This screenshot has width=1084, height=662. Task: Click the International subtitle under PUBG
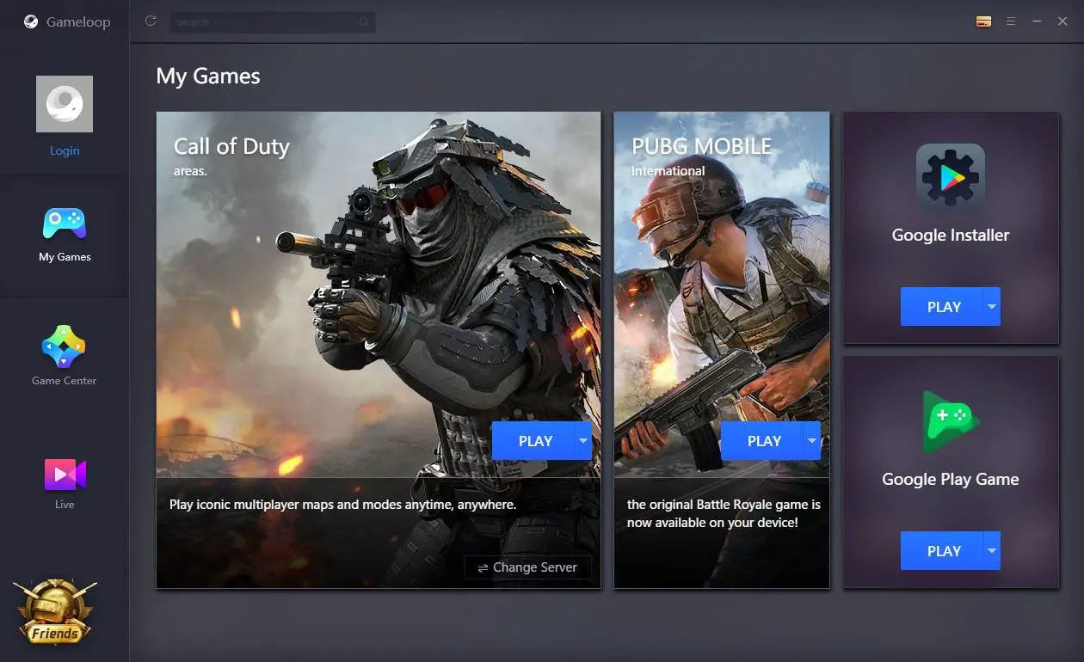[668, 171]
